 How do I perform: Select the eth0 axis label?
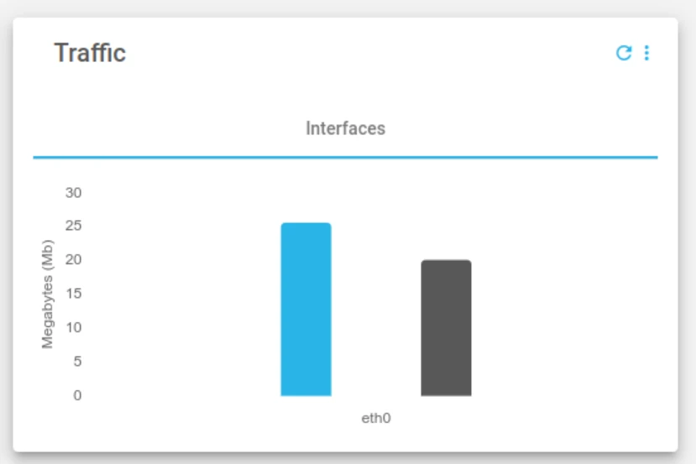[x=376, y=418]
